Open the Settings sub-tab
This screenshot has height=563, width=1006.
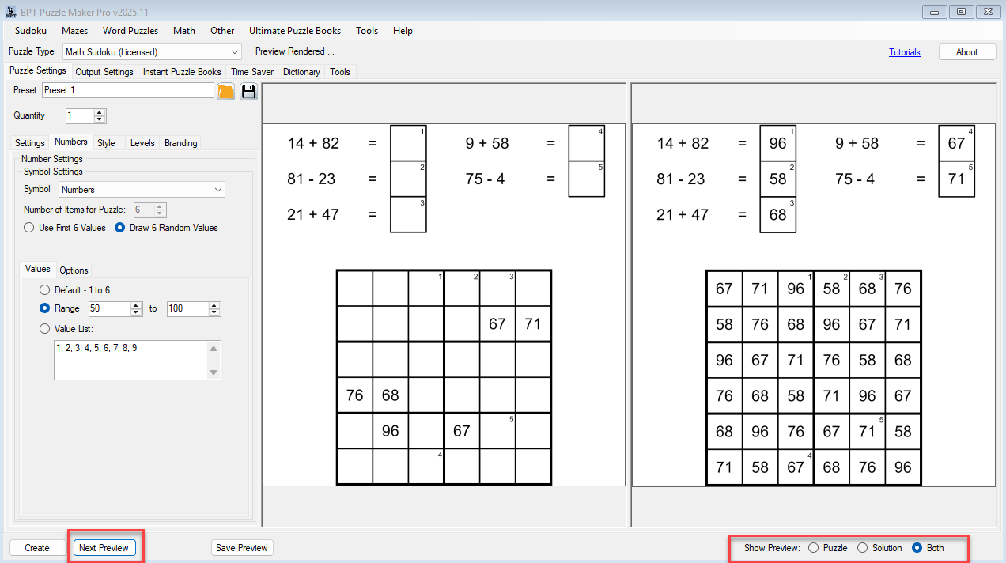[x=30, y=143]
